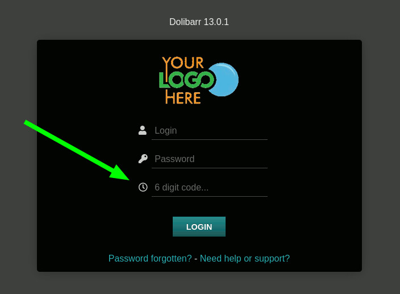Click the orange HERE word in logo
The width and height of the screenshot is (400, 294).
click(183, 97)
